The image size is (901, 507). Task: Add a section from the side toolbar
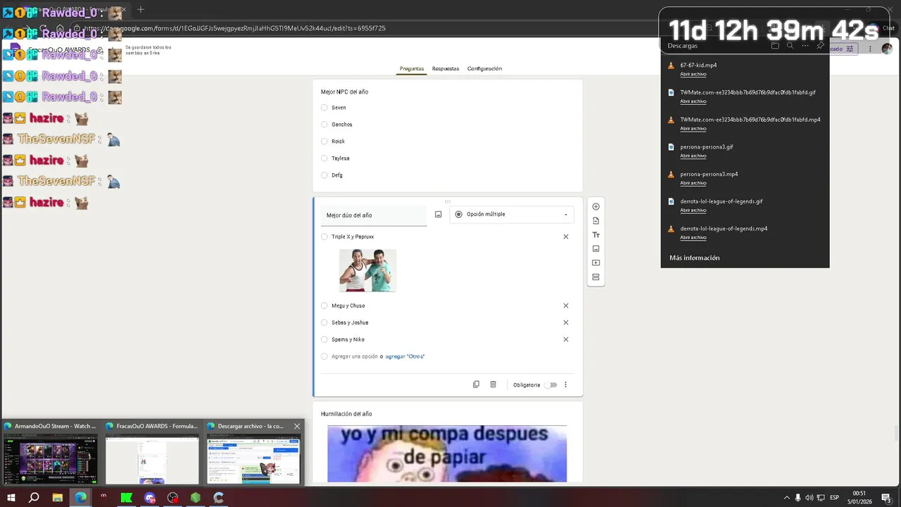click(x=596, y=277)
